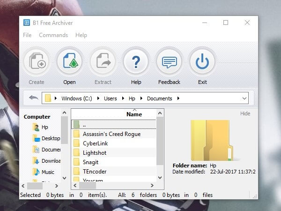Click file list scroll up arrow
This screenshot has width=281, height=211.
tap(160, 113)
